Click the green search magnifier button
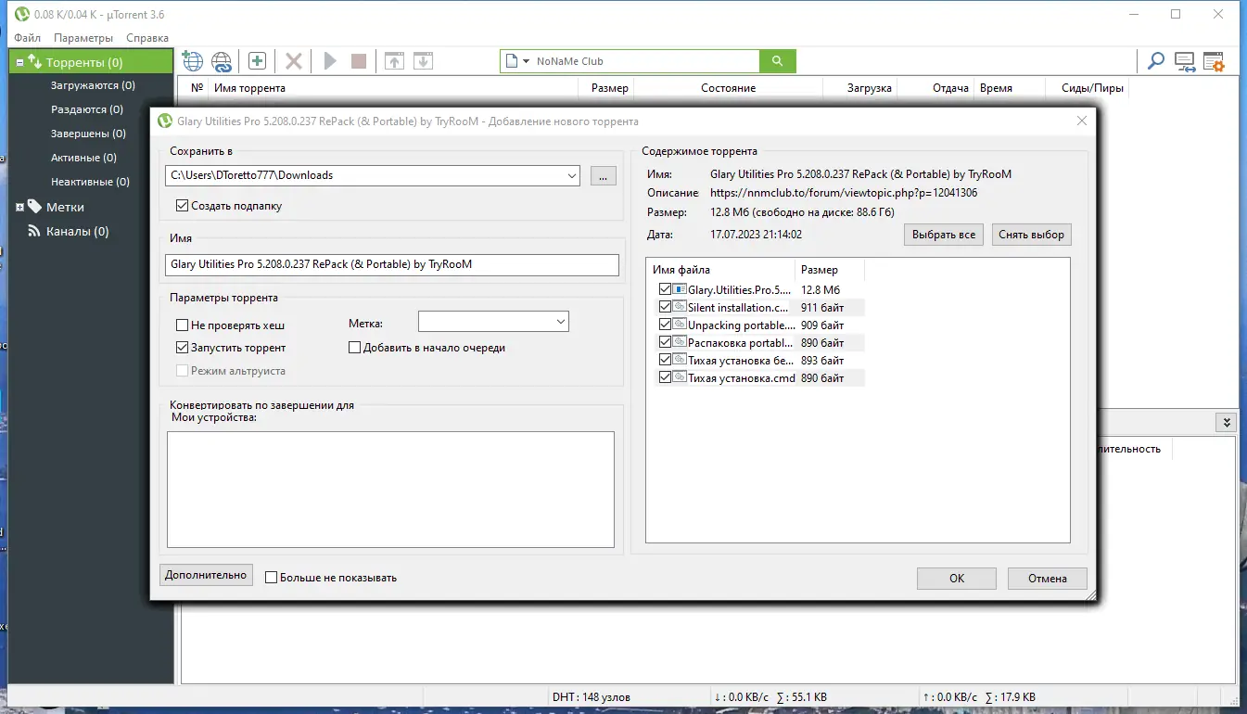 click(778, 61)
